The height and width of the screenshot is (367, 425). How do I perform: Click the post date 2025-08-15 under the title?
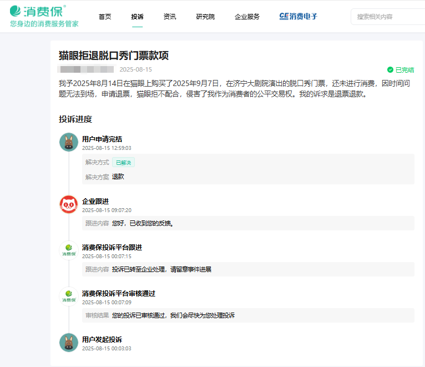135,69
